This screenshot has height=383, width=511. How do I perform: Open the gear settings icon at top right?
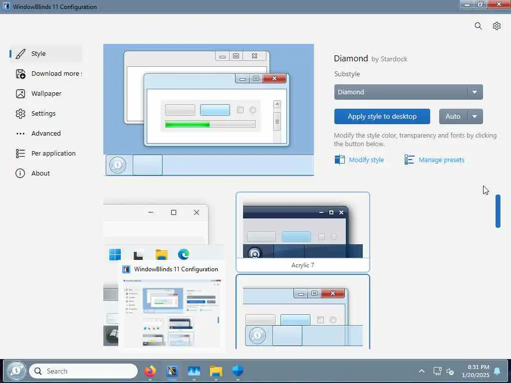(497, 26)
